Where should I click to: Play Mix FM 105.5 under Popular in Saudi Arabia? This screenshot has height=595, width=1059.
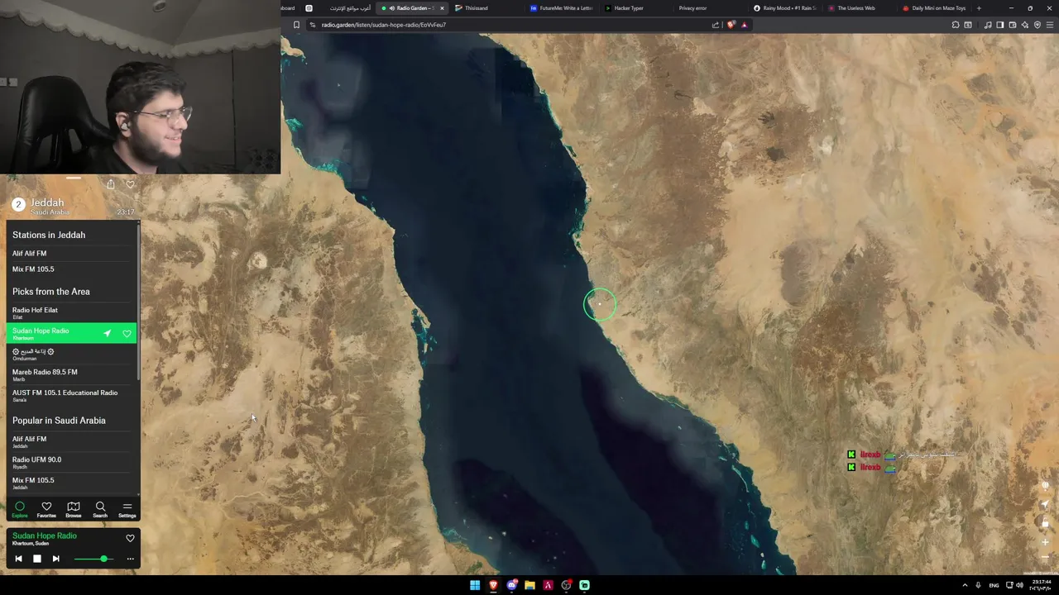click(72, 483)
